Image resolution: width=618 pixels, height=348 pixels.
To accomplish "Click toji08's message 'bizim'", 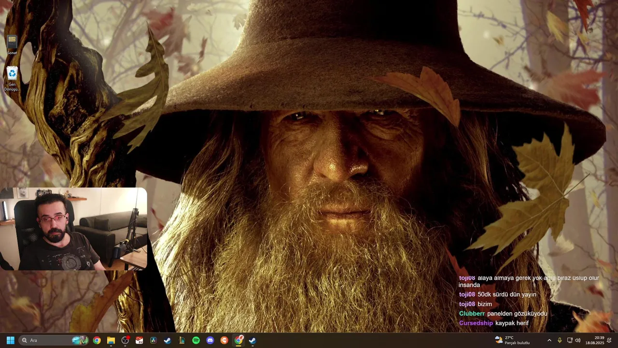I will click(485, 304).
